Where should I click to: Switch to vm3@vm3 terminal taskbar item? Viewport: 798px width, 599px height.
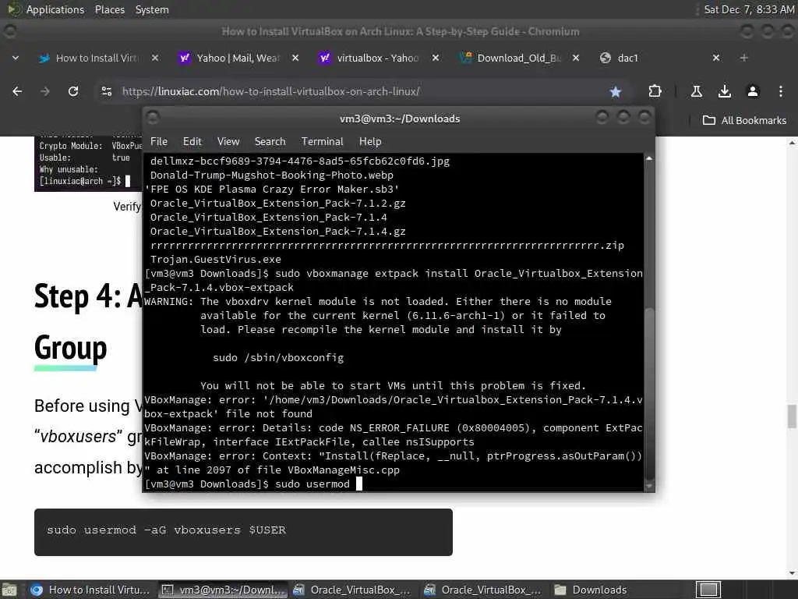click(222, 590)
